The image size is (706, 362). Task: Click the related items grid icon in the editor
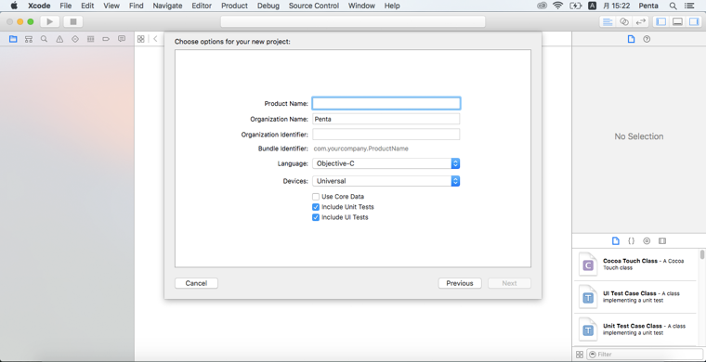(x=141, y=39)
